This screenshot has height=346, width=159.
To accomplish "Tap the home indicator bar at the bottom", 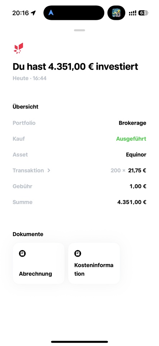I will coord(79,342).
